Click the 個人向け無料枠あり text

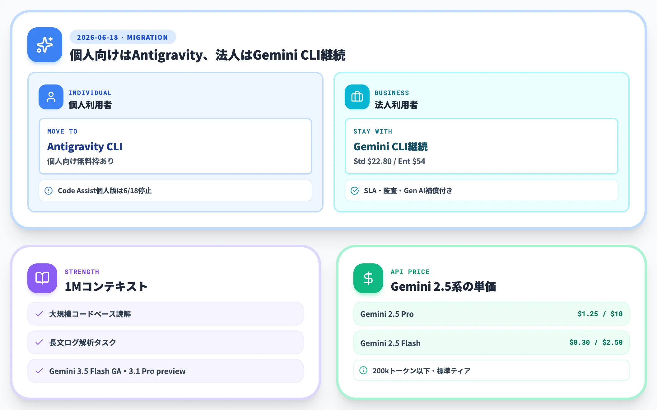coord(81,161)
